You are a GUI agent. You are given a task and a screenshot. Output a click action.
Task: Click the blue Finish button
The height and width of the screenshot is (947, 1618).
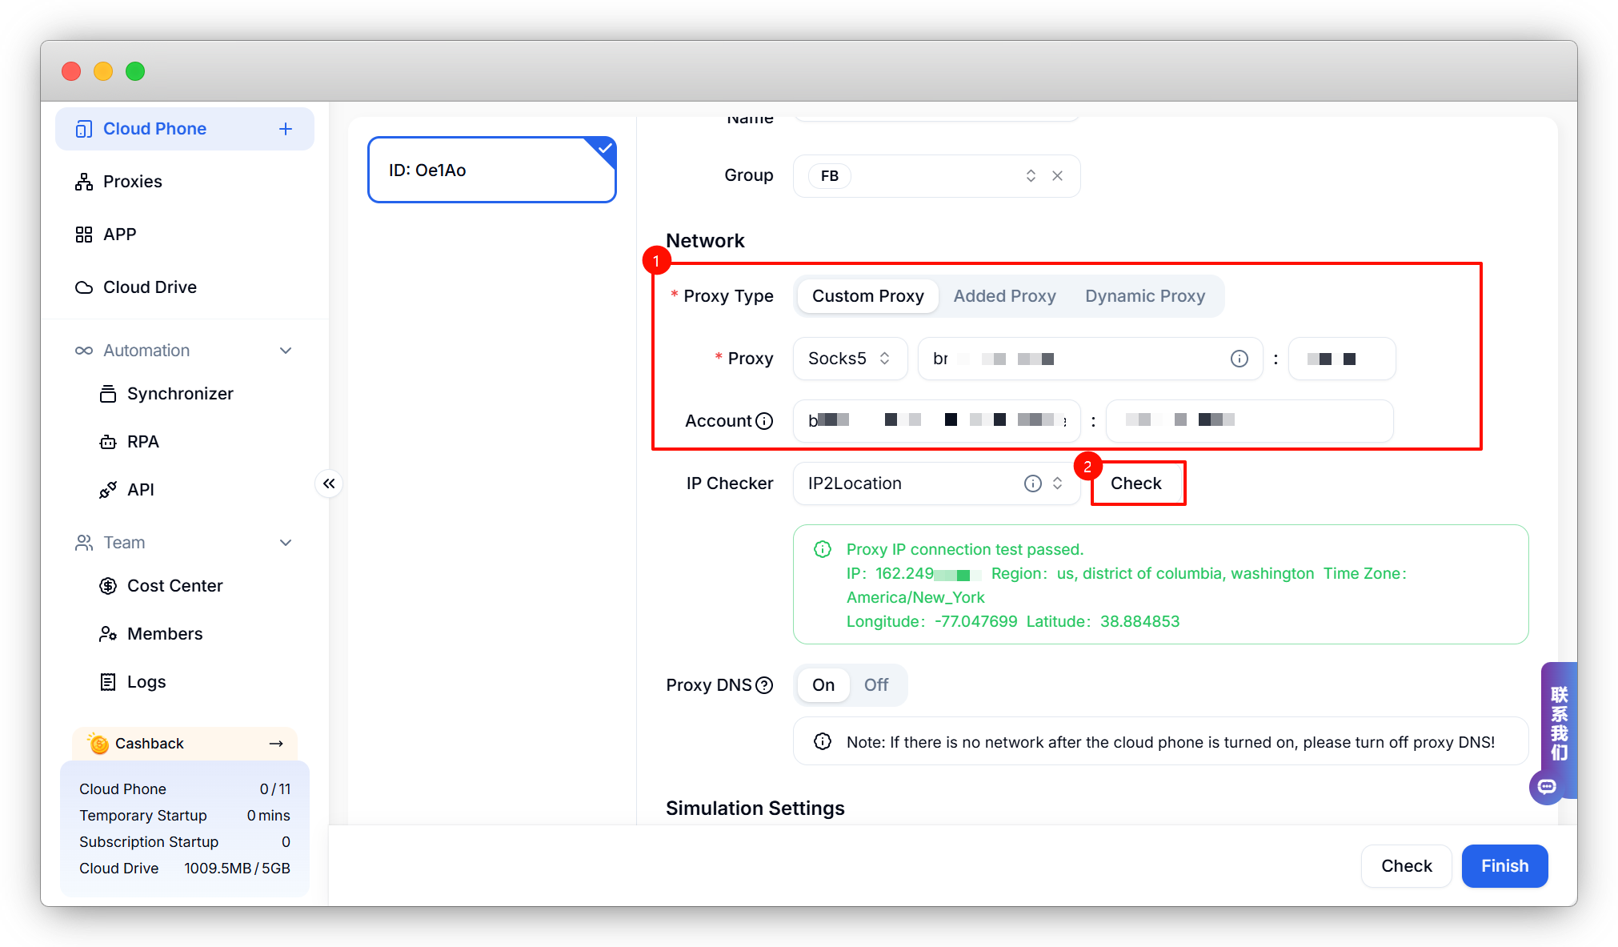(x=1504, y=866)
